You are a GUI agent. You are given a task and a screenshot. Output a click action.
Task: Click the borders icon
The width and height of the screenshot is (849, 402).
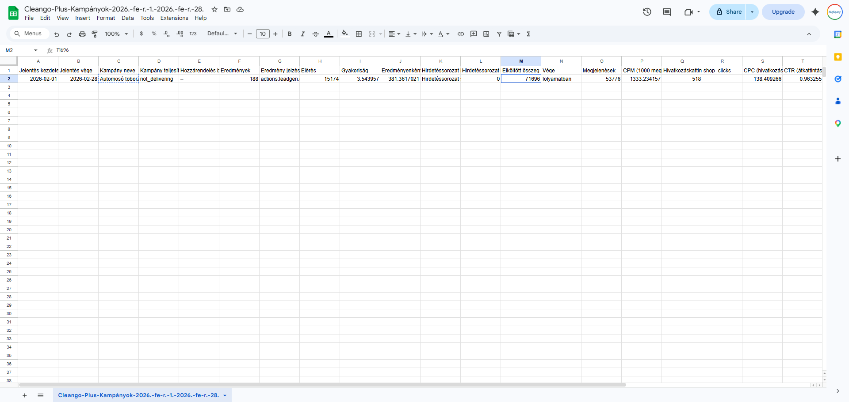click(x=359, y=34)
